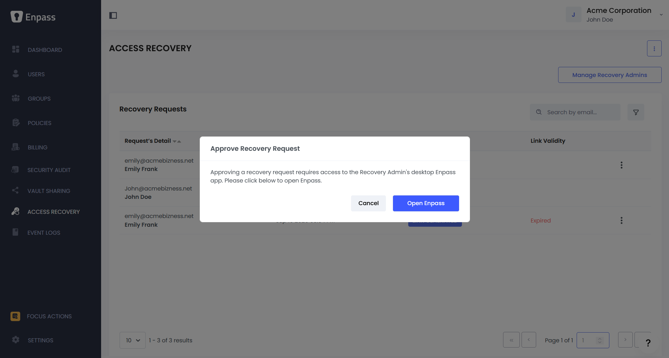This screenshot has height=358, width=669.
Task: Go to first page double-arrow button
Action: click(511, 340)
